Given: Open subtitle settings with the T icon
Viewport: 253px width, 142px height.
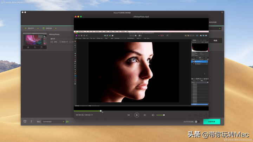Looking at the screenshot, I should tap(200, 115).
